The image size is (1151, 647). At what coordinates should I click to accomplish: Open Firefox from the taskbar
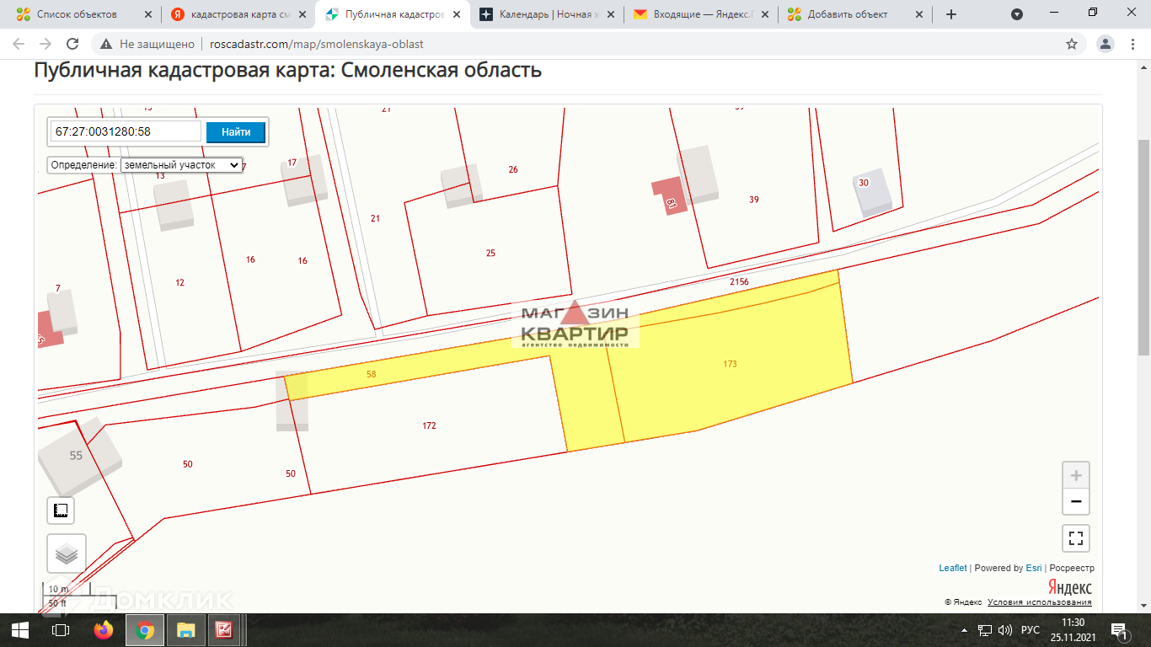(103, 629)
